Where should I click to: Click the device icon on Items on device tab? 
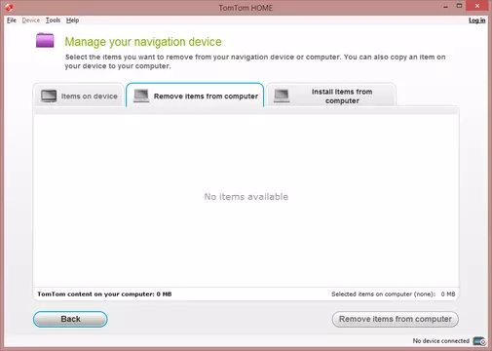tap(49, 96)
